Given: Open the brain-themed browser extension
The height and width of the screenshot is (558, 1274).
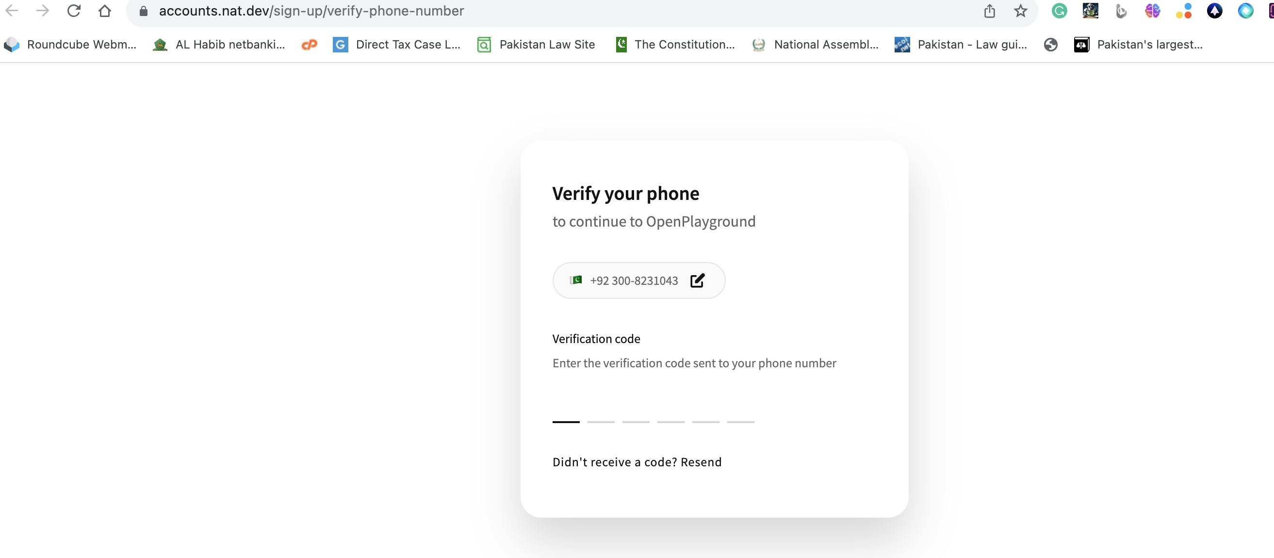Looking at the screenshot, I should click(x=1153, y=11).
